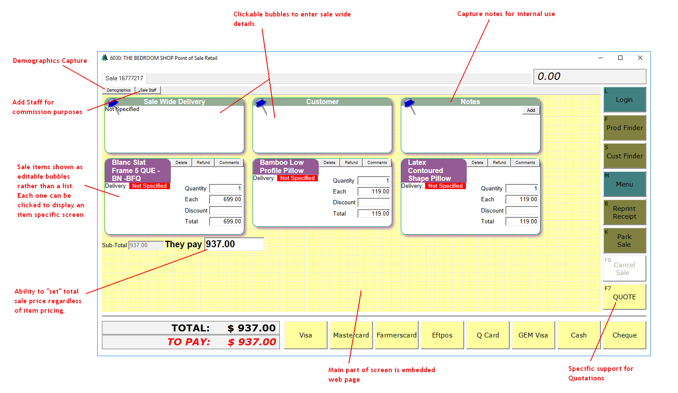Switch to the Sale Staff tab

point(148,90)
